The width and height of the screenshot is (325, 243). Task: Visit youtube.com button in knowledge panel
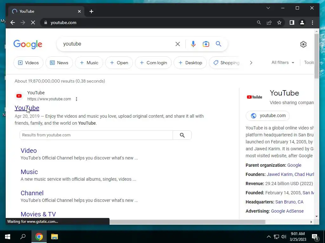[268, 116]
